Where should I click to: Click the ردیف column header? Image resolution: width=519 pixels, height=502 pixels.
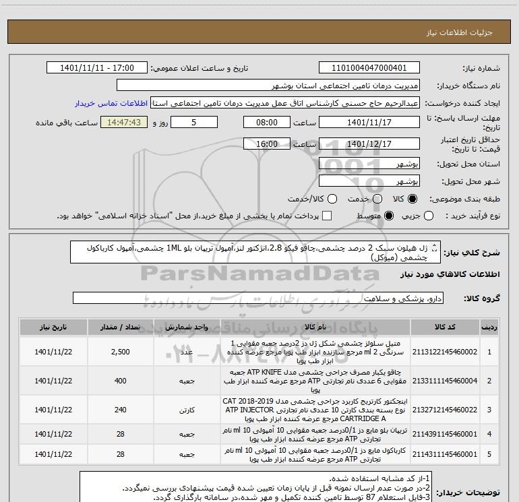pos(489,327)
